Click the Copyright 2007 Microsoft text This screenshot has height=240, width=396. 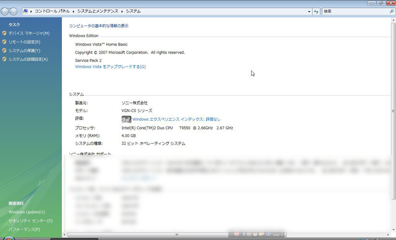130,53
